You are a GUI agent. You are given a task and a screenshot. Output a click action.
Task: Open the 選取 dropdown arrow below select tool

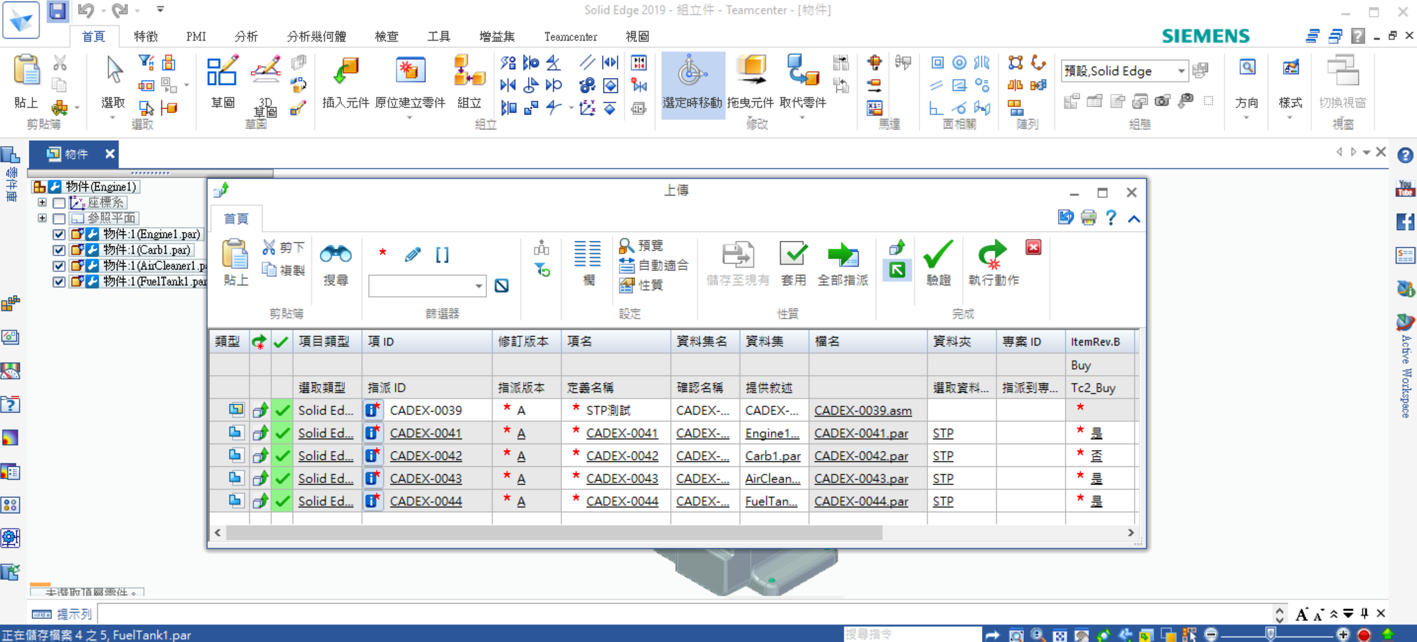pos(113,117)
